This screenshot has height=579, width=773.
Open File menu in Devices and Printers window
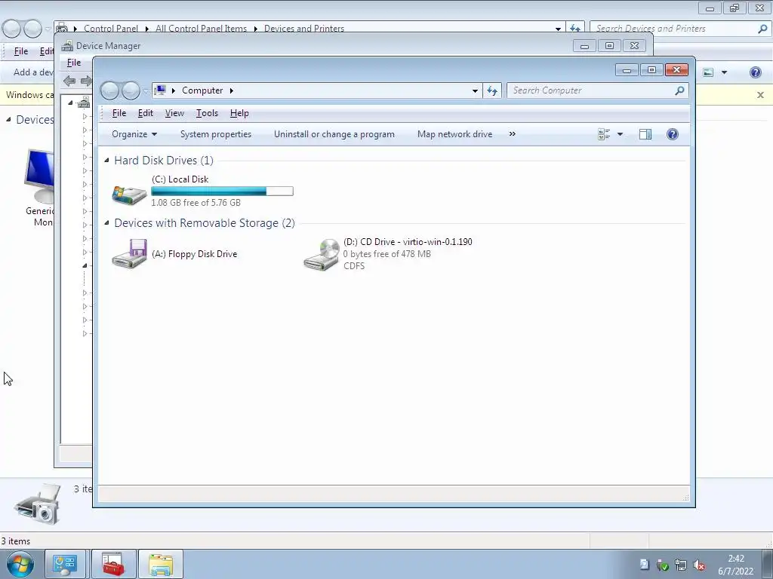click(x=21, y=51)
